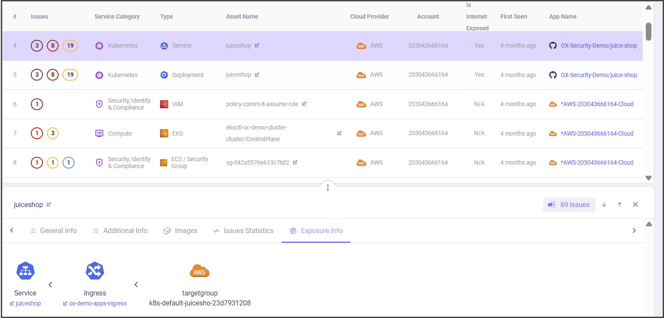
Task: Click the Ingress icon in exposure path
Action: point(95,271)
